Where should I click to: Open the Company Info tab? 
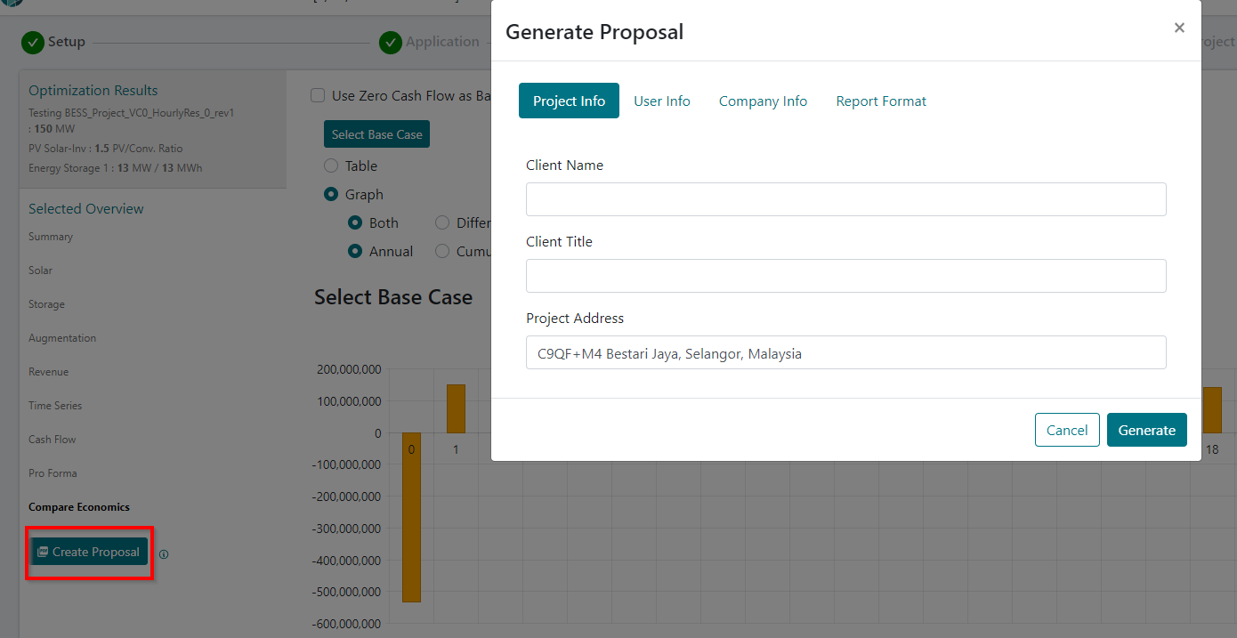pyautogui.click(x=764, y=101)
